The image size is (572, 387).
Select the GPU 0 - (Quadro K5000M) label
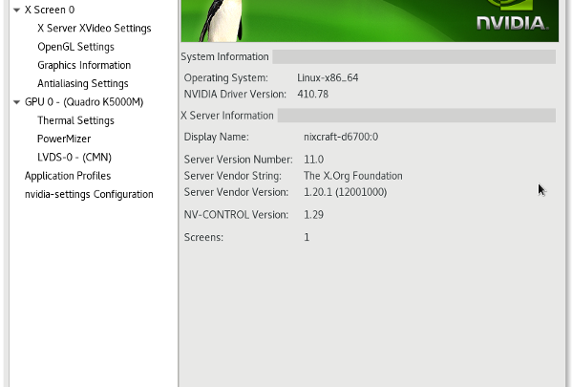(84, 102)
